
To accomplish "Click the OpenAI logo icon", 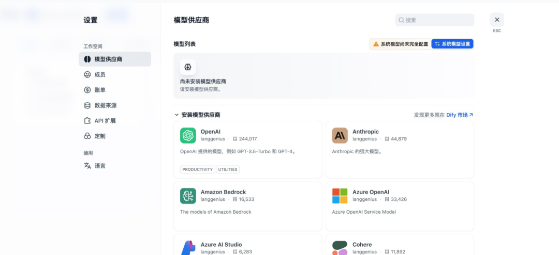I will 188,136.
